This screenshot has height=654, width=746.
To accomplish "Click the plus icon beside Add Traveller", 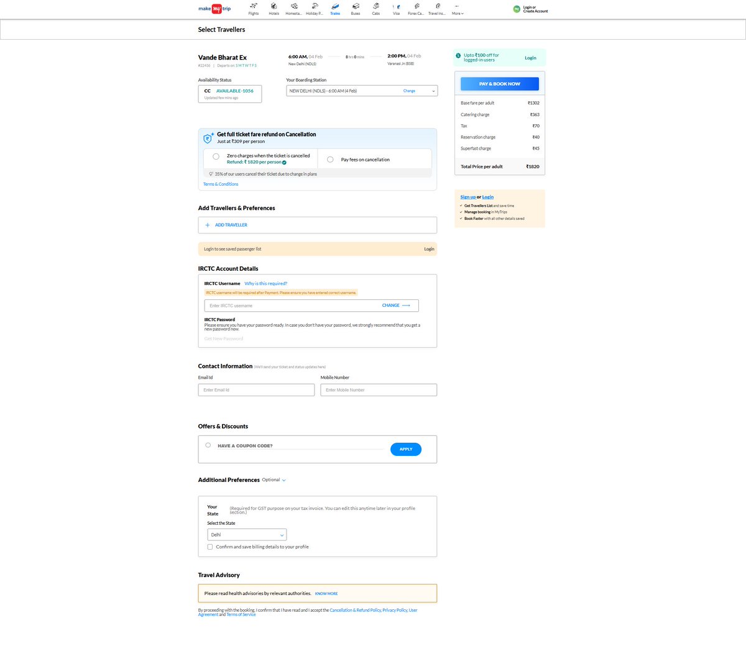I will [x=208, y=225].
